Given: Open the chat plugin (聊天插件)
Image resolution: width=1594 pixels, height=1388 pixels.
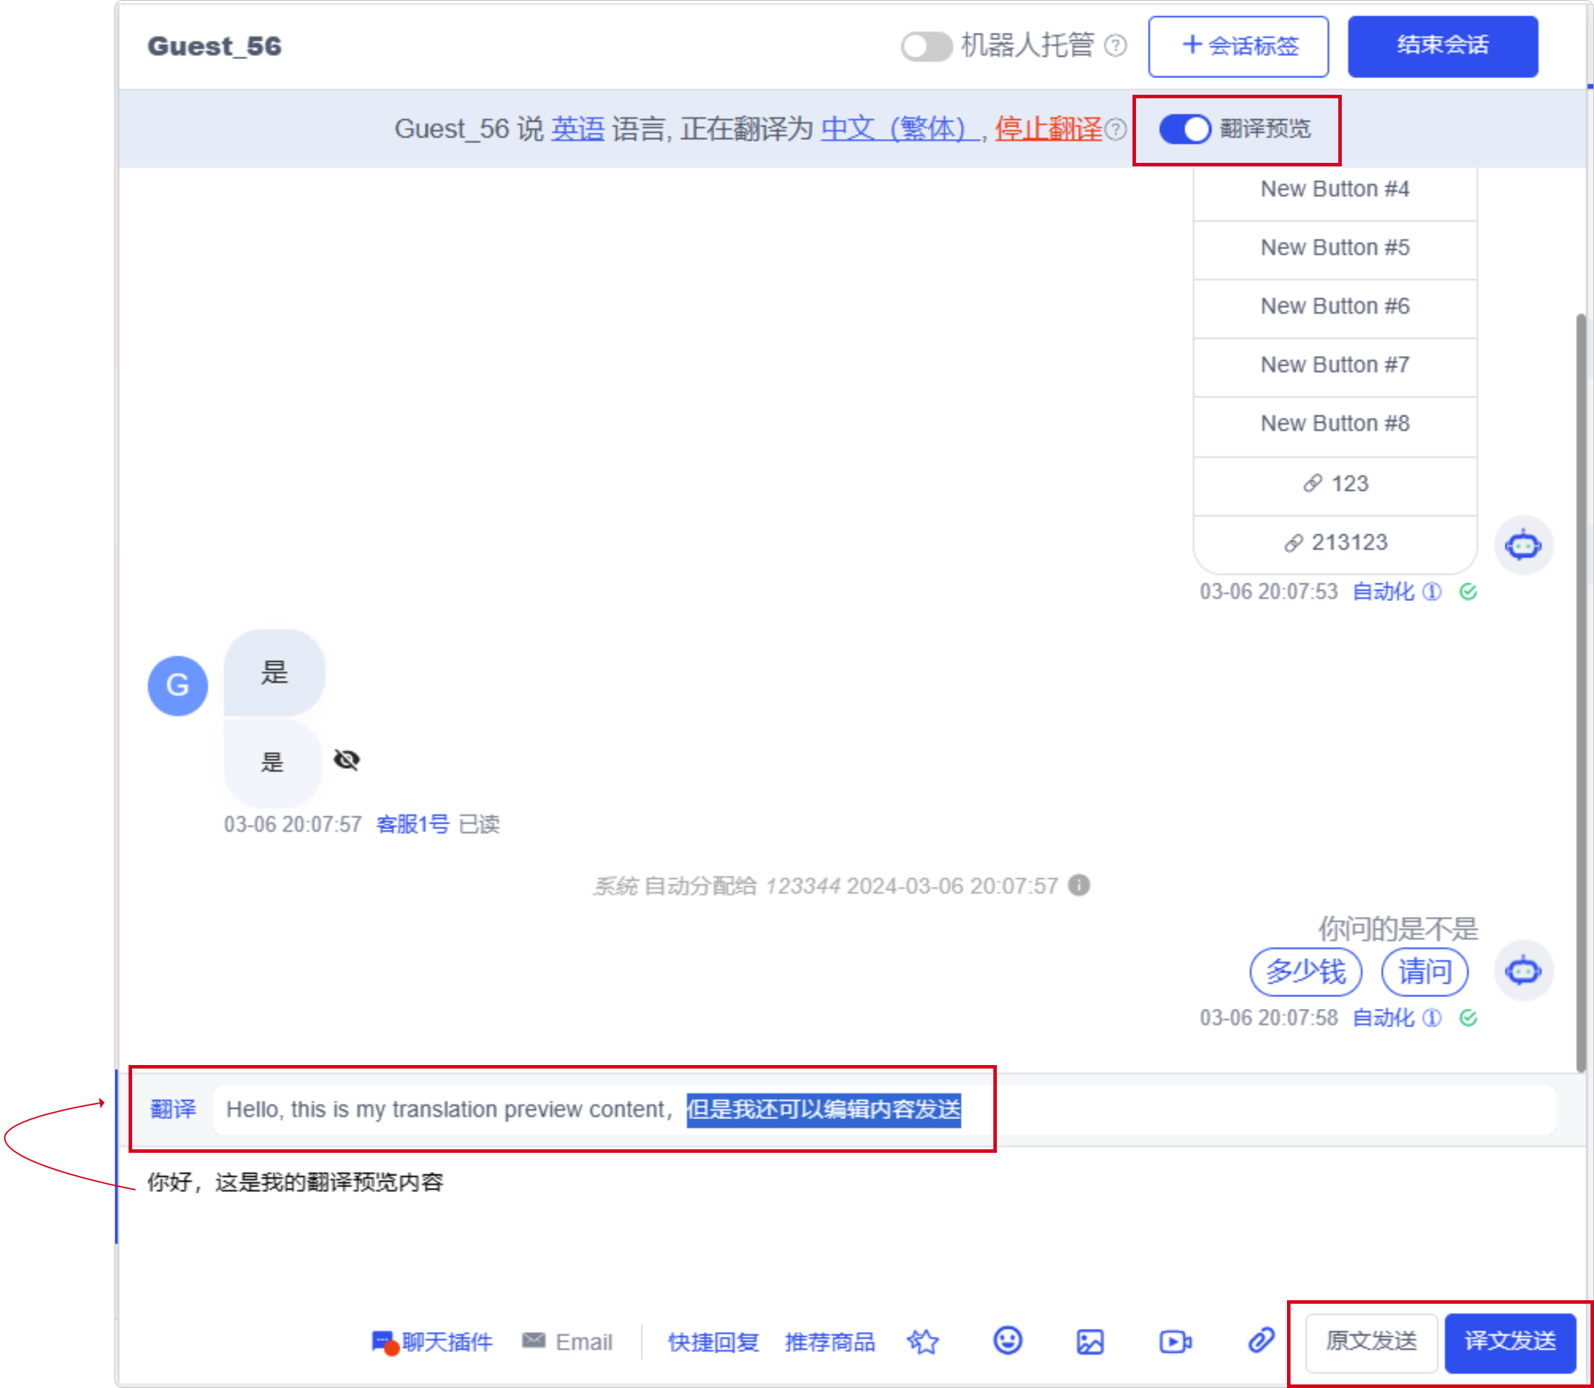Looking at the screenshot, I should [x=433, y=1342].
